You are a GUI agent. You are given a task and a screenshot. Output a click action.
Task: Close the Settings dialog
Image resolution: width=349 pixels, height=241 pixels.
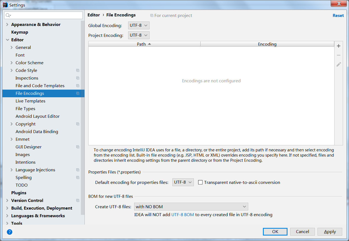pyautogui.click(x=339, y=3)
